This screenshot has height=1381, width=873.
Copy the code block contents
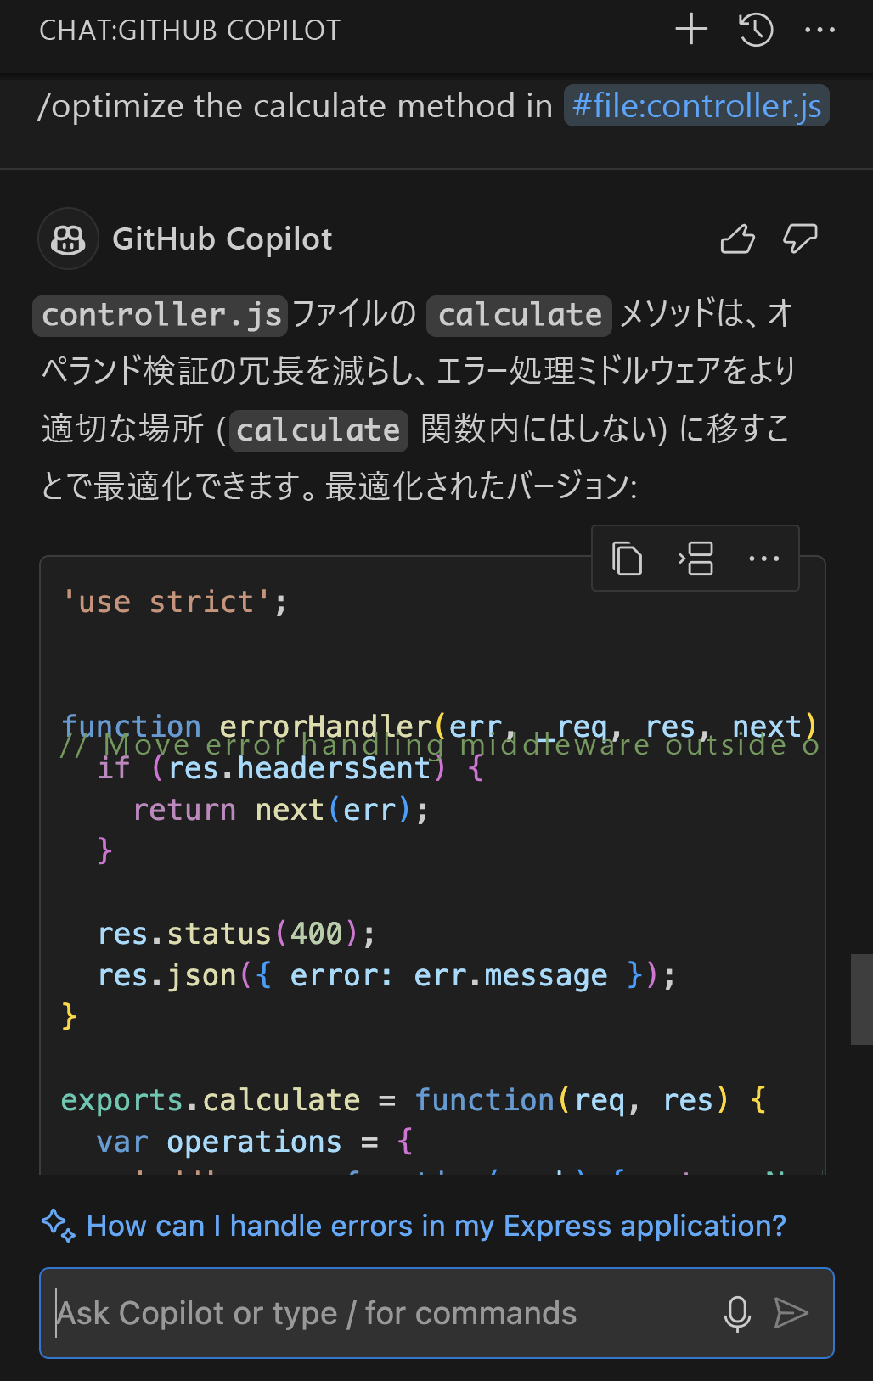pyautogui.click(x=627, y=559)
